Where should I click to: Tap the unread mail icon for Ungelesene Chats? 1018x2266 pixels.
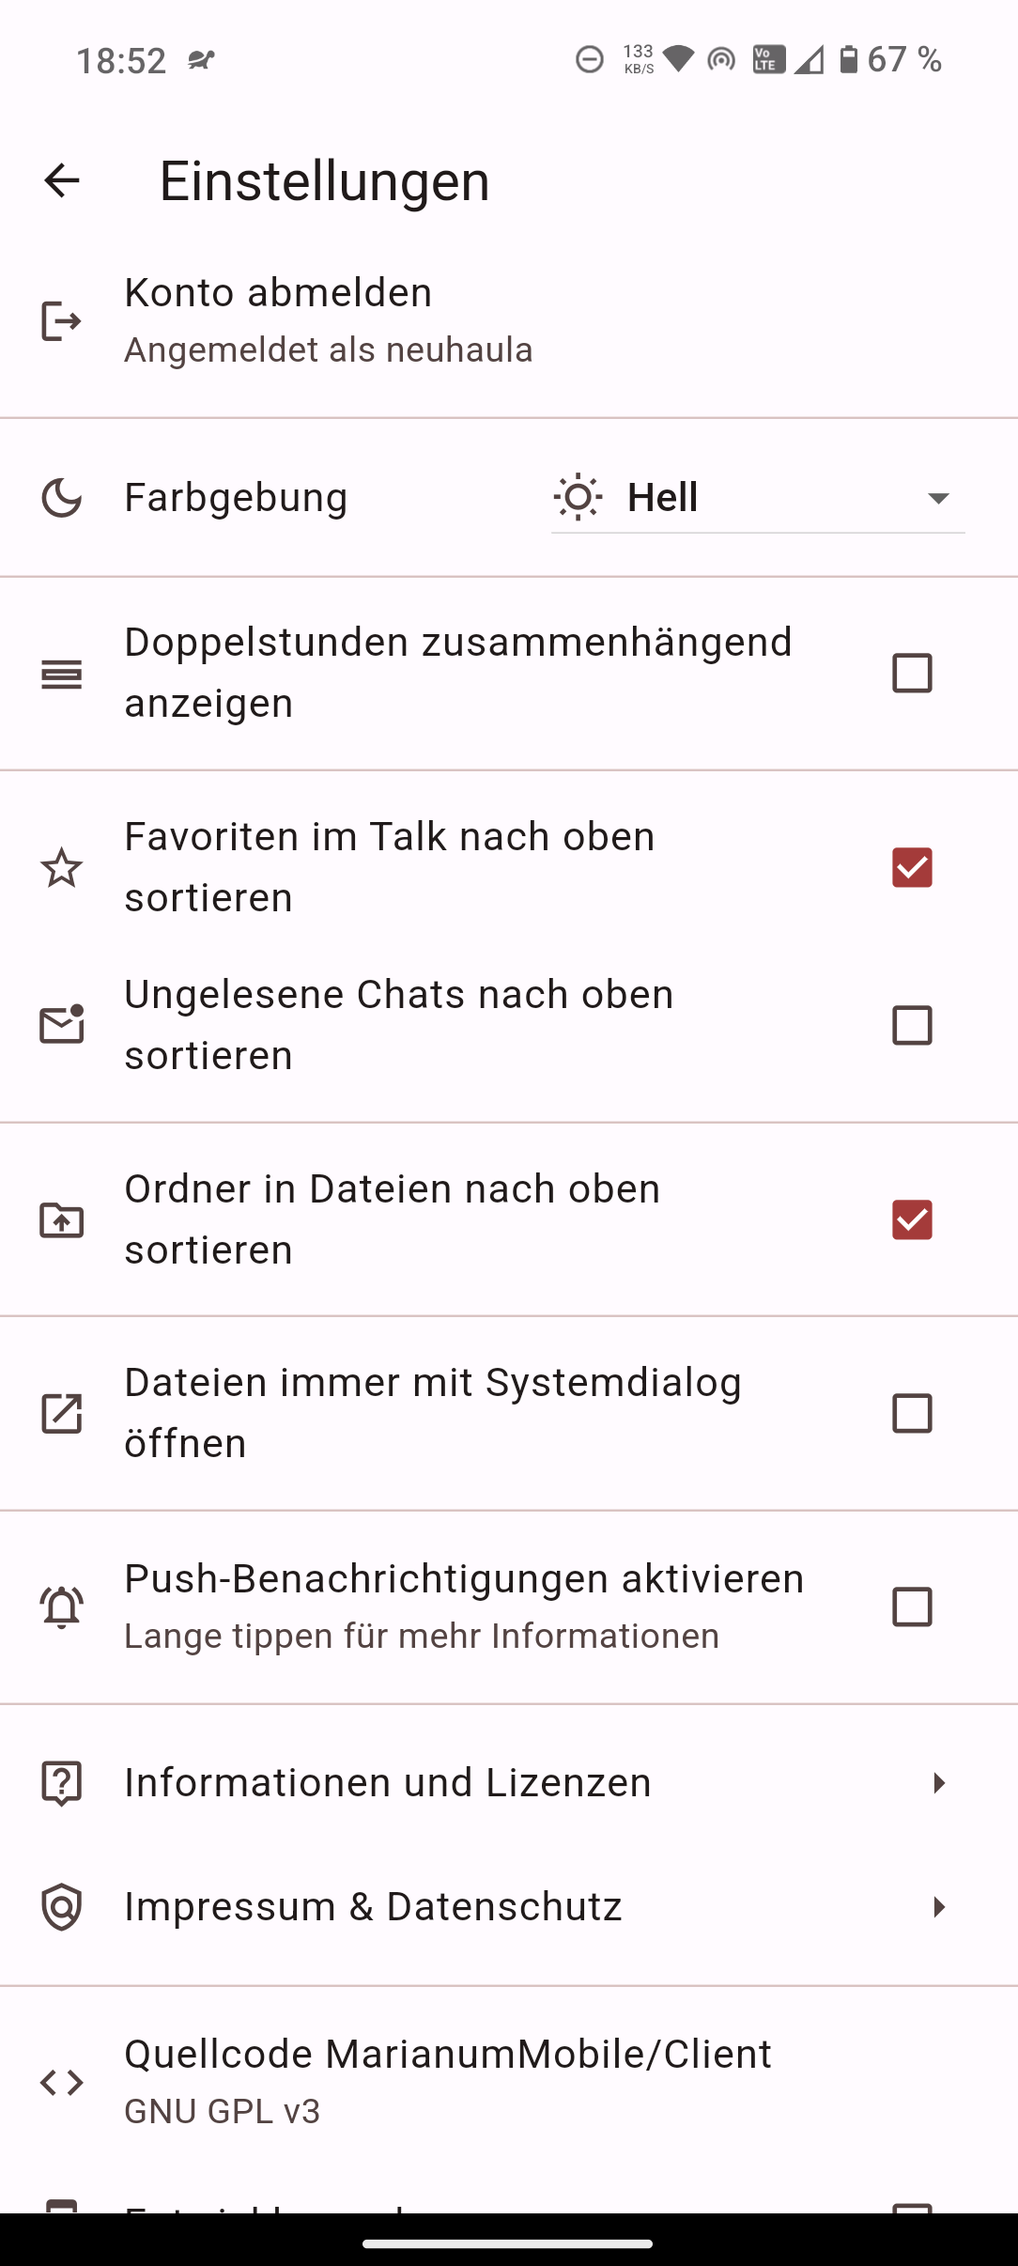click(62, 1025)
